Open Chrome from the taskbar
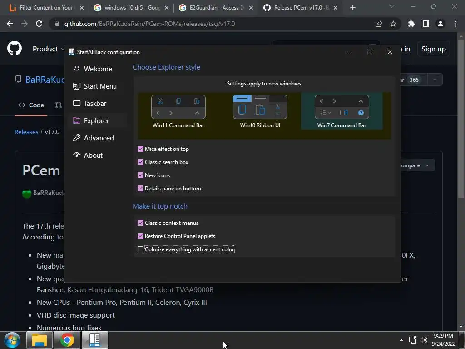The width and height of the screenshot is (465, 349). pyautogui.click(x=67, y=340)
